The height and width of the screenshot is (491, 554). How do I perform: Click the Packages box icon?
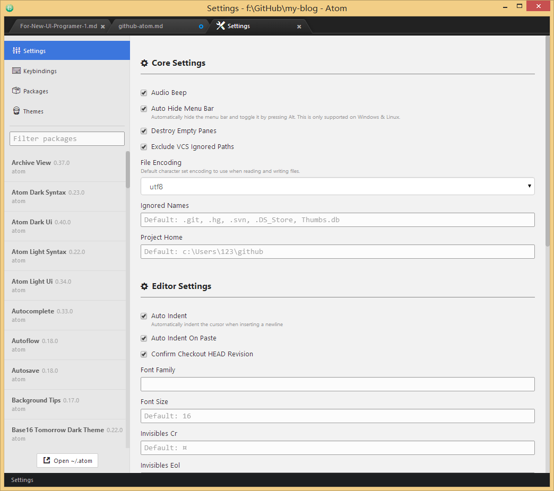(16, 91)
